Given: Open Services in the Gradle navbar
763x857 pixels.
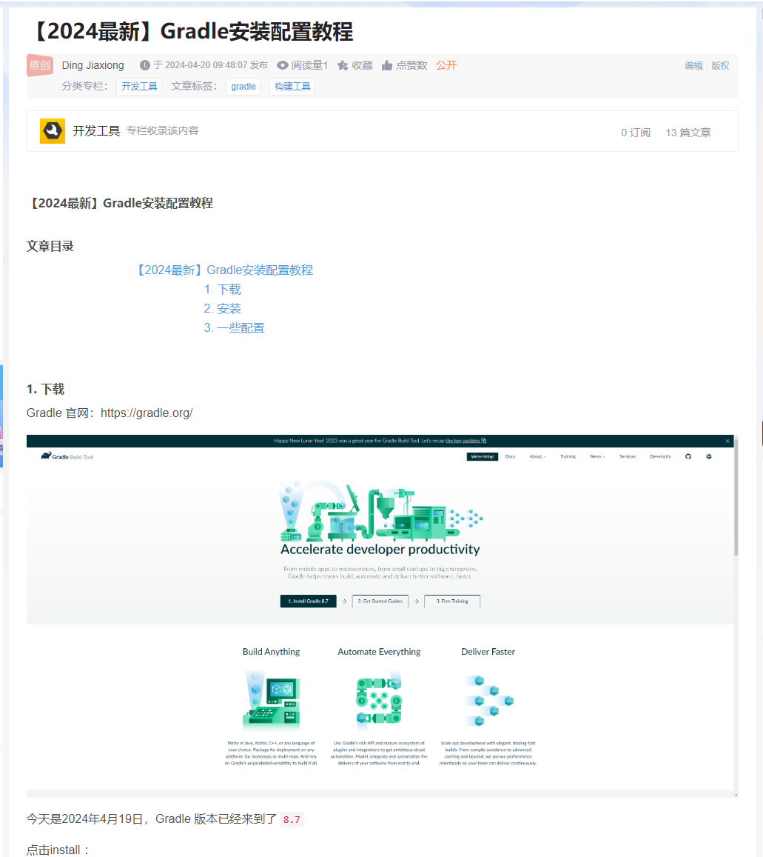Looking at the screenshot, I should pyautogui.click(x=628, y=456).
